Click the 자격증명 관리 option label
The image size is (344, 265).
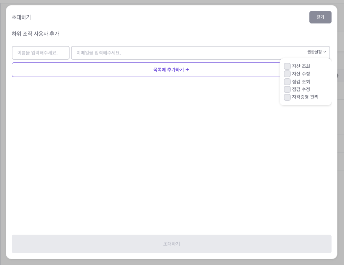(305, 97)
